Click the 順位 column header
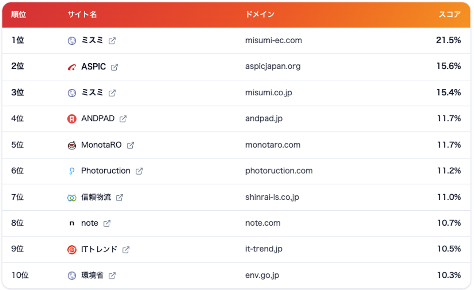 click(x=19, y=15)
